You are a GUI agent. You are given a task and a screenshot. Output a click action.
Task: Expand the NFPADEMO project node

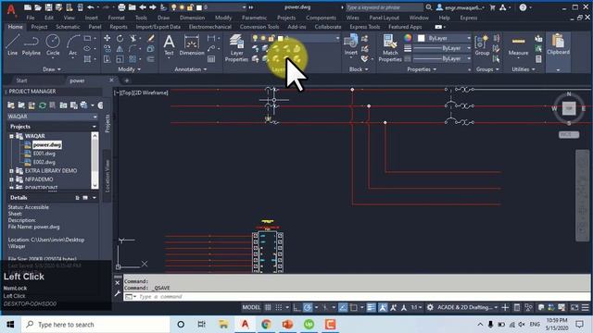[x=11, y=179]
